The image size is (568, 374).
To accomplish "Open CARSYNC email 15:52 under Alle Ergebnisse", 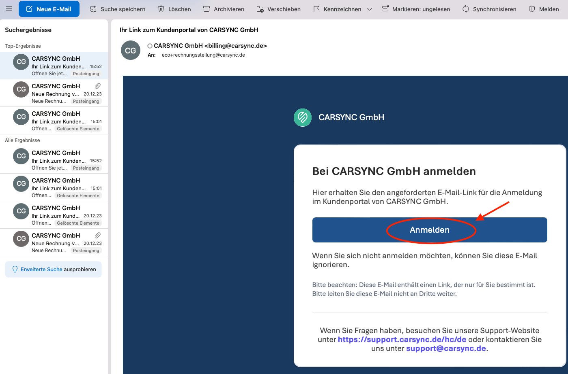I will click(54, 160).
